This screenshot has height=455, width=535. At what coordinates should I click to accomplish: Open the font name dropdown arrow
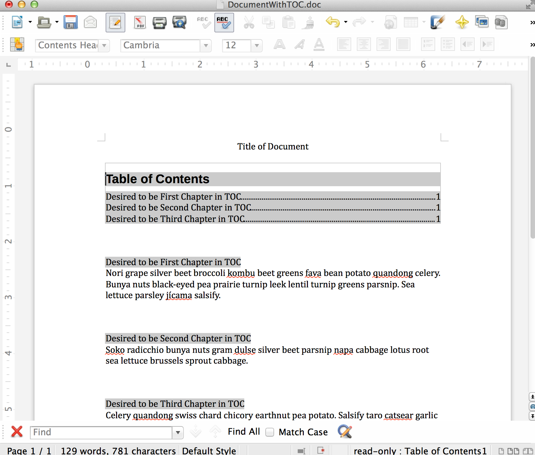(206, 45)
